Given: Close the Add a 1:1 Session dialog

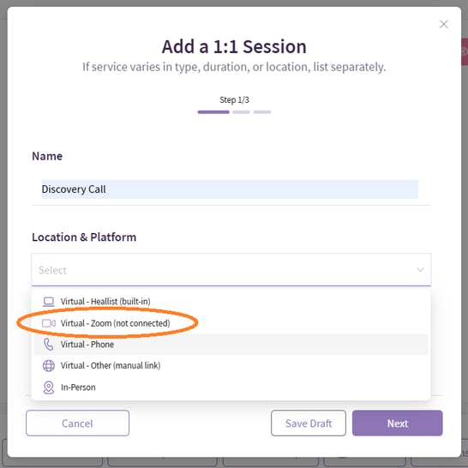Looking at the screenshot, I should coord(443,24).
